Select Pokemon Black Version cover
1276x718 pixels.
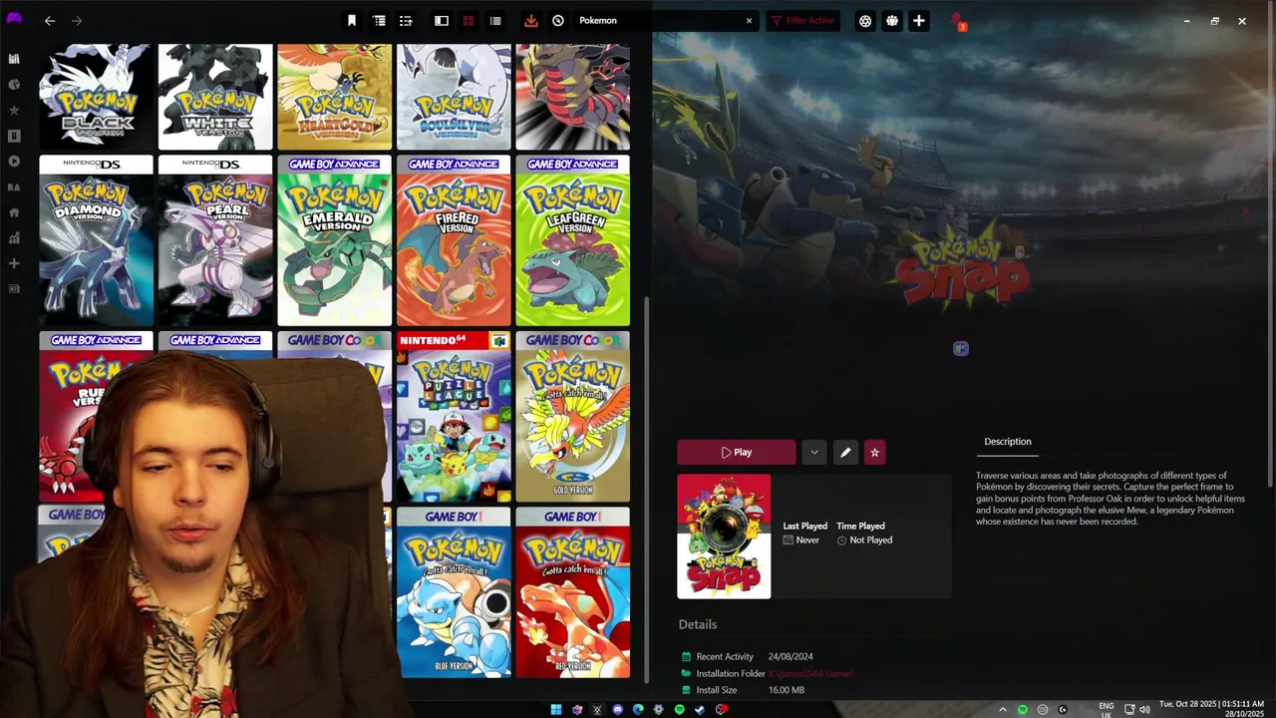96,96
